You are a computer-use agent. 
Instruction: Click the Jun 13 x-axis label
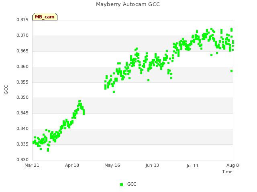click(x=152, y=165)
